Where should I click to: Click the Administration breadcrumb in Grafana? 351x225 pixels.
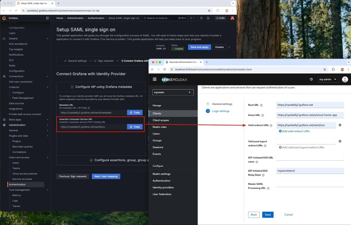tap(75, 18)
